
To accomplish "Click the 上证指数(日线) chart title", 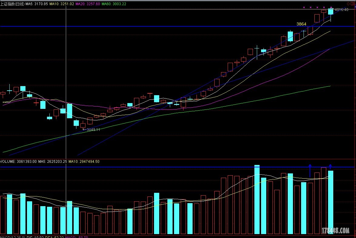I will [12, 4].
